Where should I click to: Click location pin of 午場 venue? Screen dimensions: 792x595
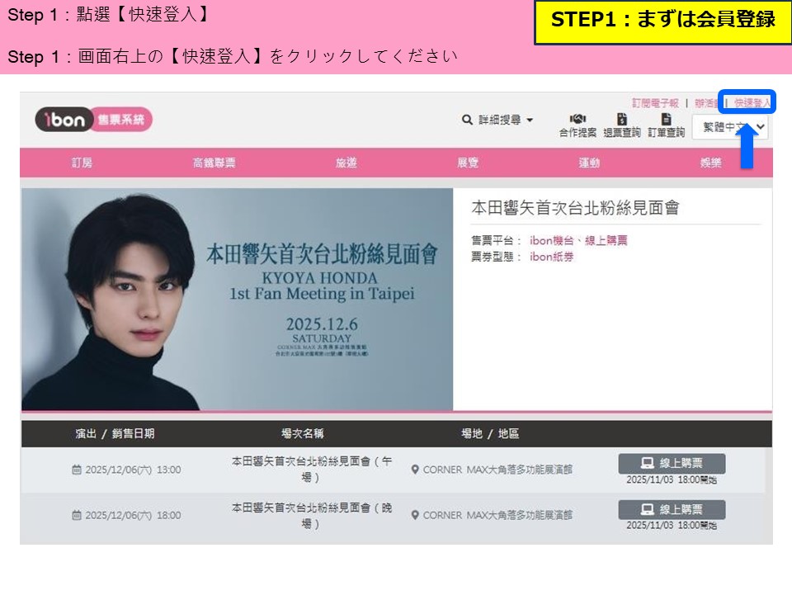tap(415, 470)
